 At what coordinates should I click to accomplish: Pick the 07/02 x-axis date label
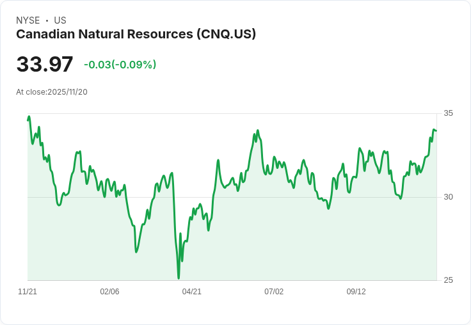pos(274,292)
